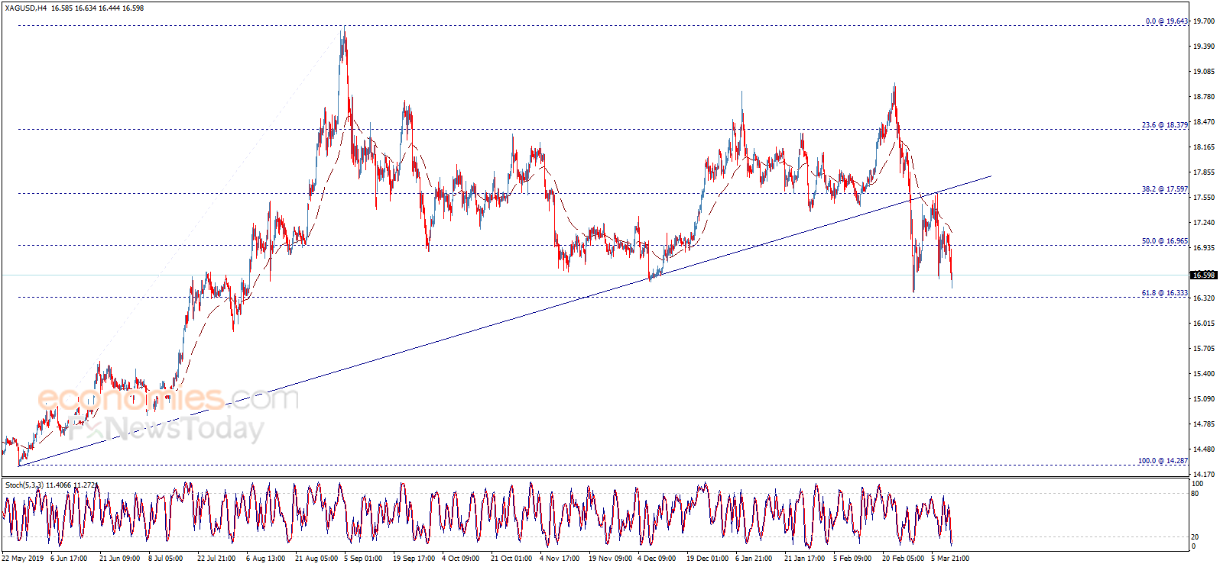Select the 14.785 price axis value

coord(1204,424)
